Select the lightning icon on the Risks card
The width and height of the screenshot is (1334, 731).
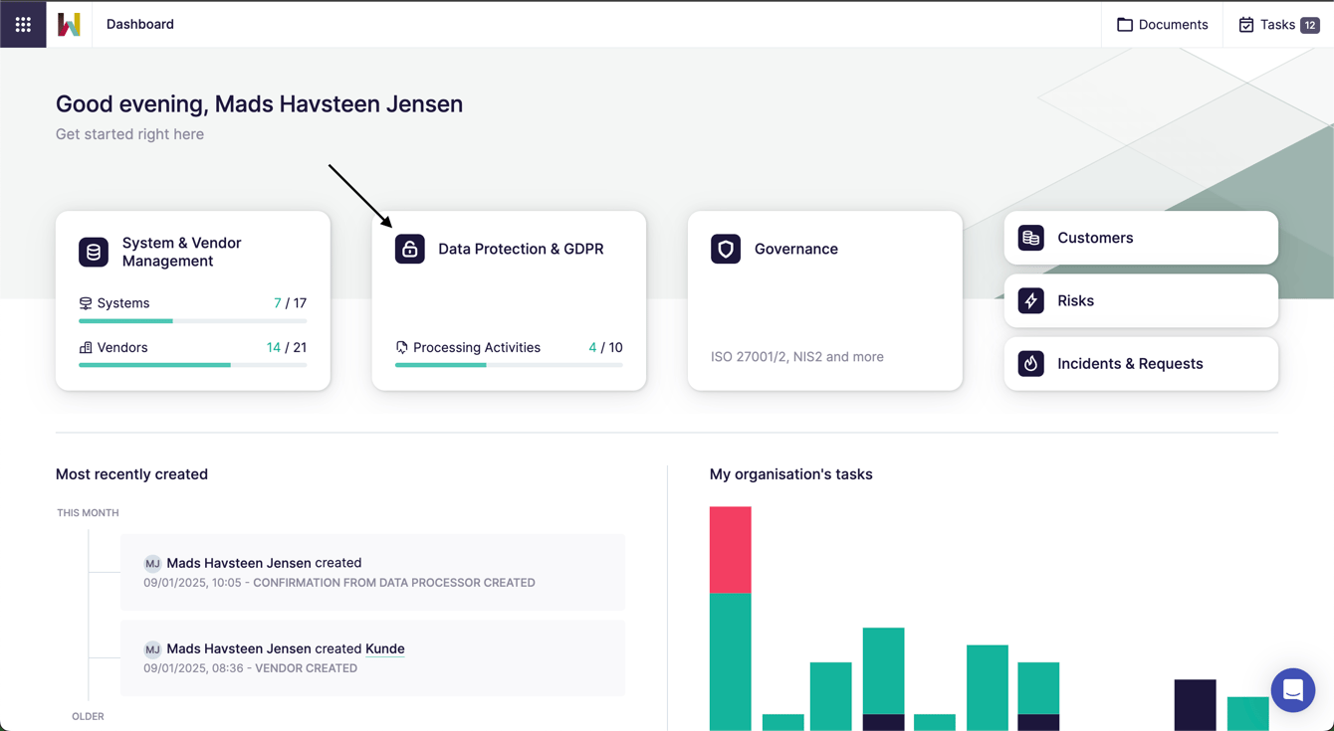click(x=1029, y=300)
